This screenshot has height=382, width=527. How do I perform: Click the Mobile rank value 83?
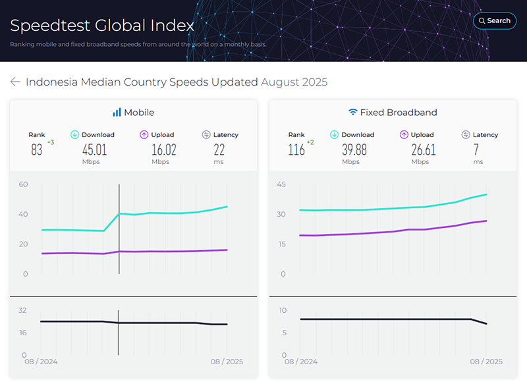click(37, 150)
